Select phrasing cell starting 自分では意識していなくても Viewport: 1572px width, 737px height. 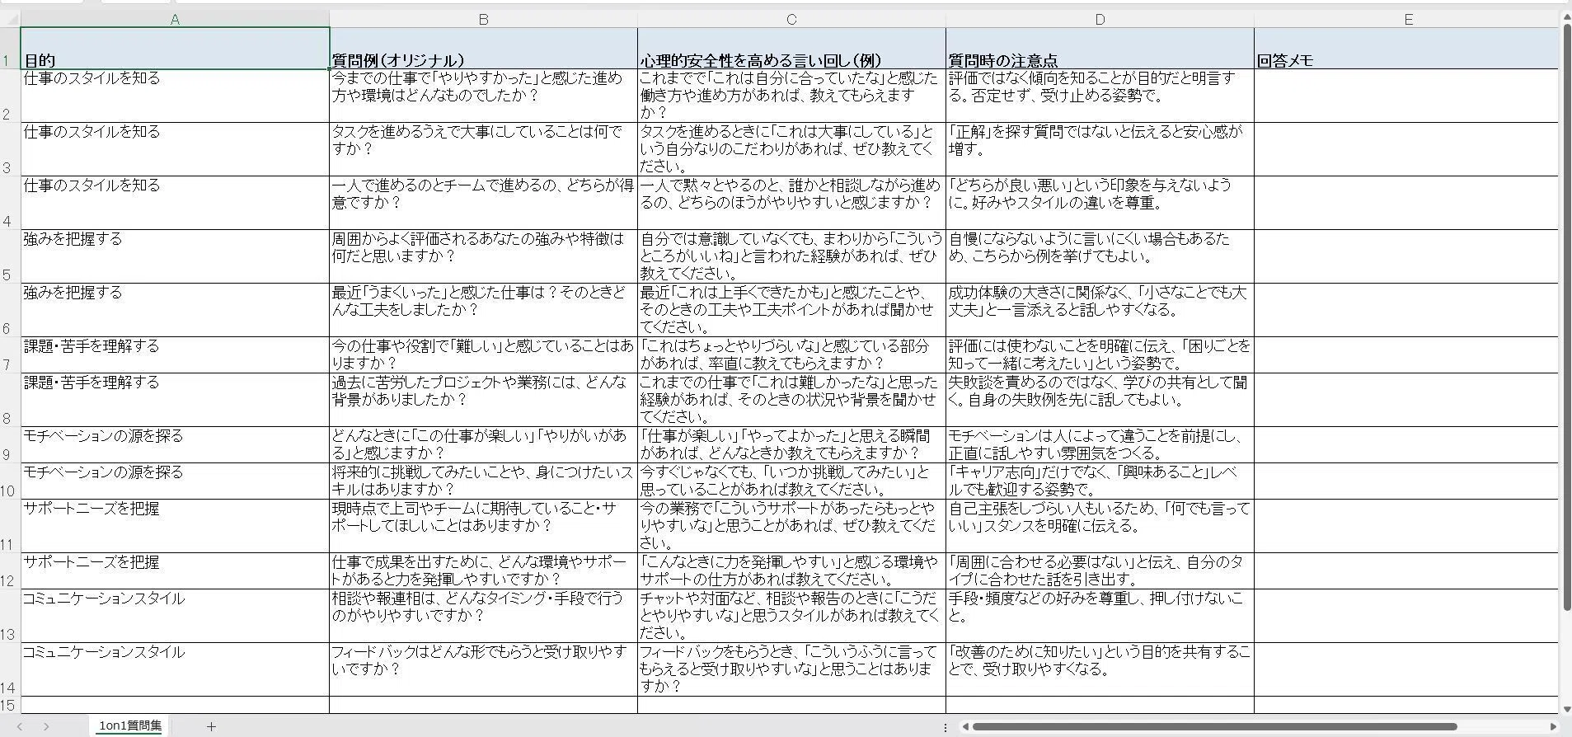(x=791, y=256)
